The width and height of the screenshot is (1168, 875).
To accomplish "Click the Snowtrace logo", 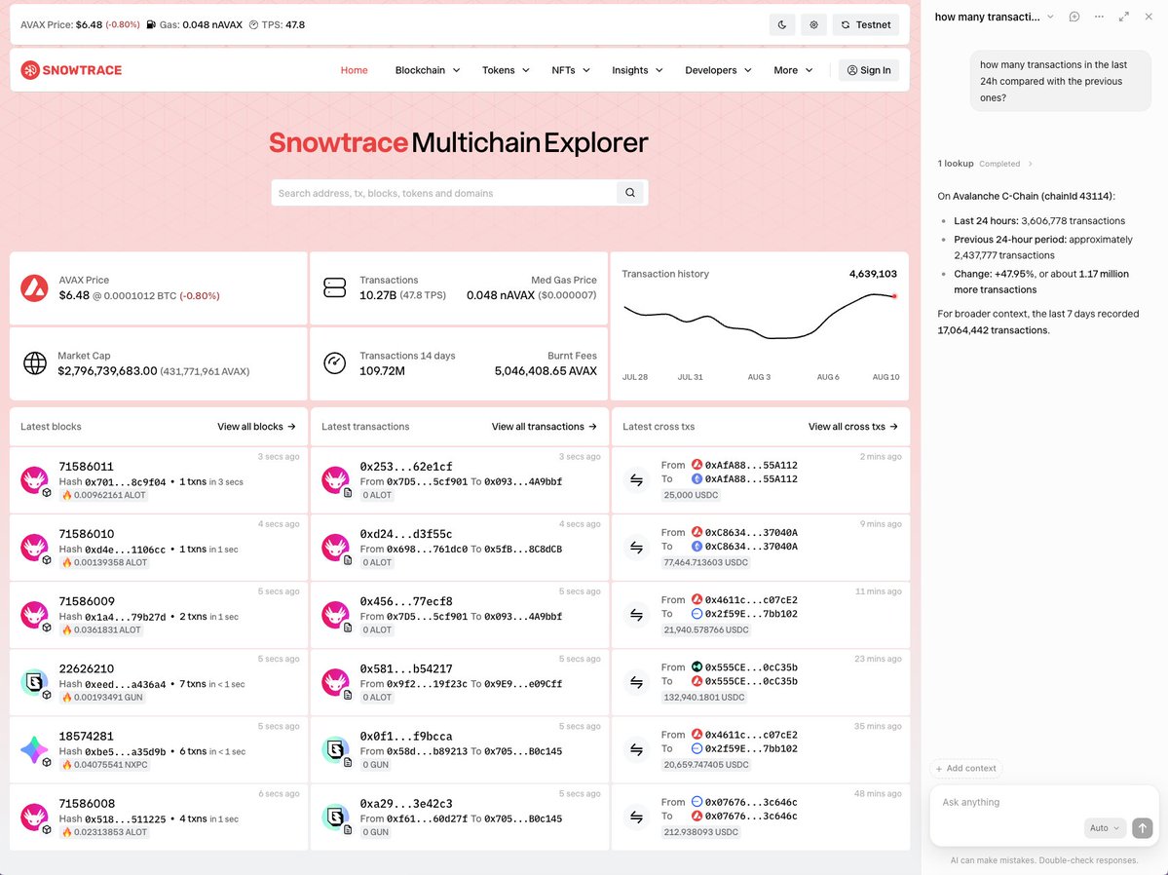I will (x=71, y=70).
